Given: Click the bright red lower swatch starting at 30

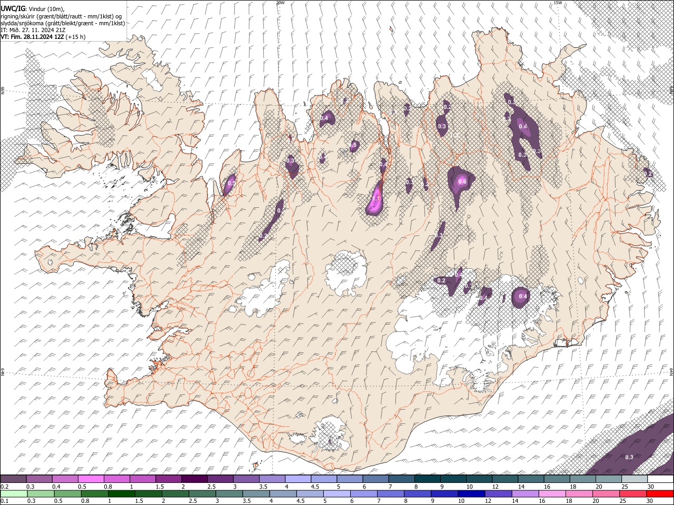Looking at the screenshot, I should pyautogui.click(x=660, y=493).
